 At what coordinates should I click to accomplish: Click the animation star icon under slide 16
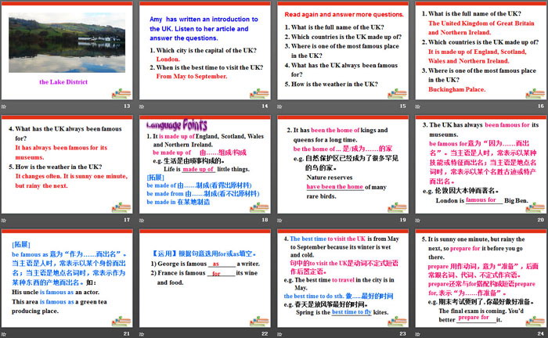(x=416, y=106)
